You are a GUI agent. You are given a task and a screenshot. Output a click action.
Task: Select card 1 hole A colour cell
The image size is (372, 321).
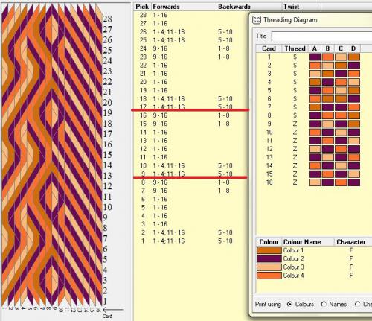pyautogui.click(x=315, y=57)
